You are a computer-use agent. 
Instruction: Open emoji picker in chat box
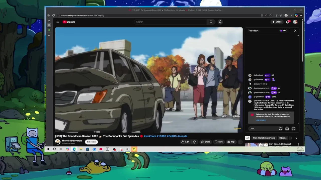[x=280, y=129]
